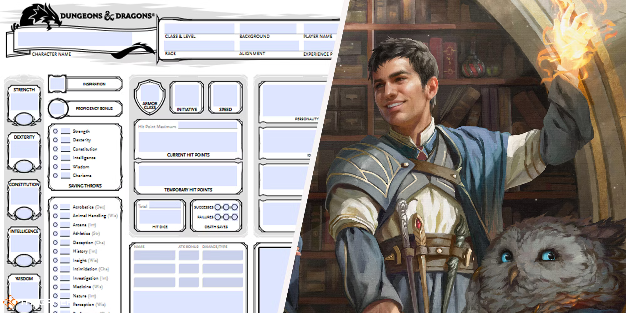This screenshot has height=313, width=626.
Task: Select the Background text field
Action: click(x=268, y=28)
